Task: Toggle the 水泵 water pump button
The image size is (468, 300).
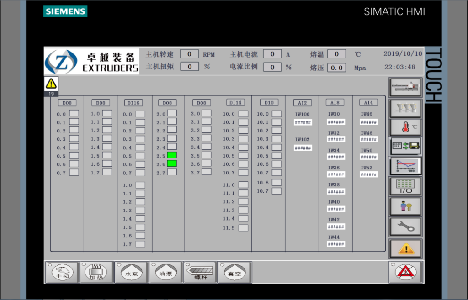Action: [131, 273]
